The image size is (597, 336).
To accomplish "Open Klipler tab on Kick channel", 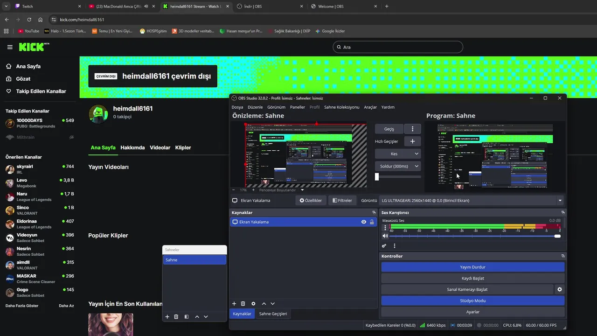I will tap(183, 147).
